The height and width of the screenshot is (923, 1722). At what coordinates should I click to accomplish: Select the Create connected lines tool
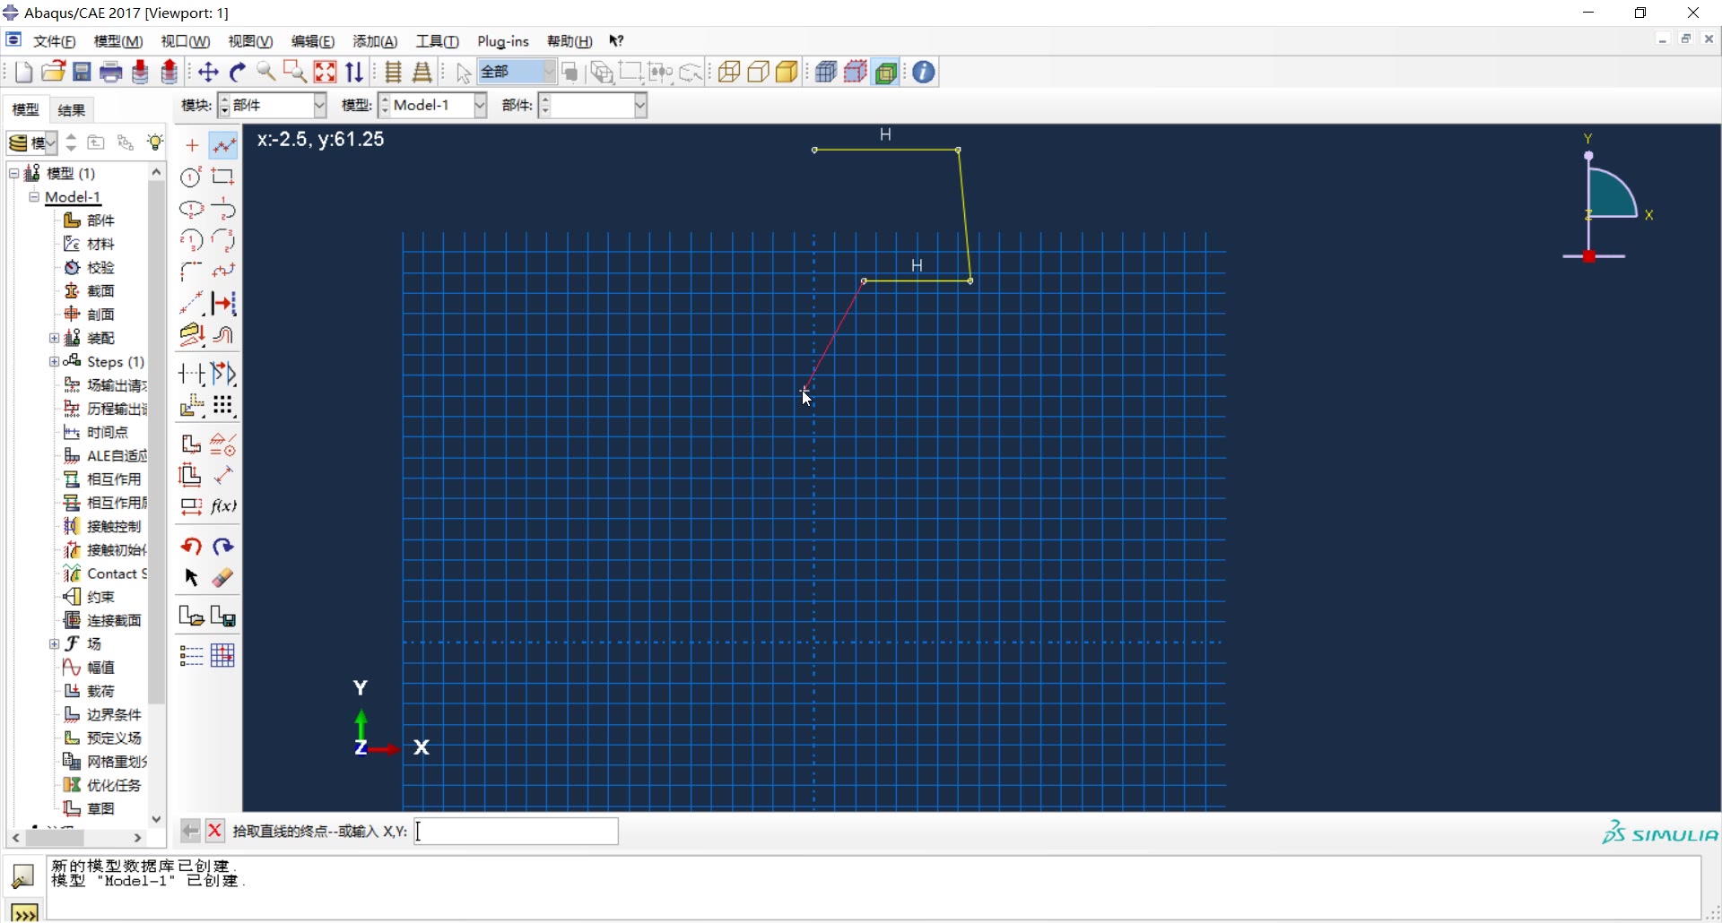pyautogui.click(x=223, y=145)
